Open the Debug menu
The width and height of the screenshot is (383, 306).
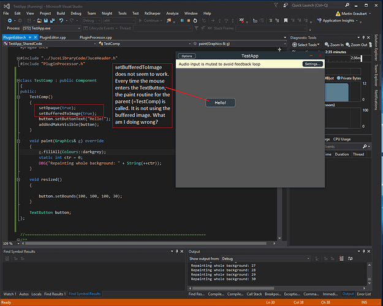(x=75, y=12)
